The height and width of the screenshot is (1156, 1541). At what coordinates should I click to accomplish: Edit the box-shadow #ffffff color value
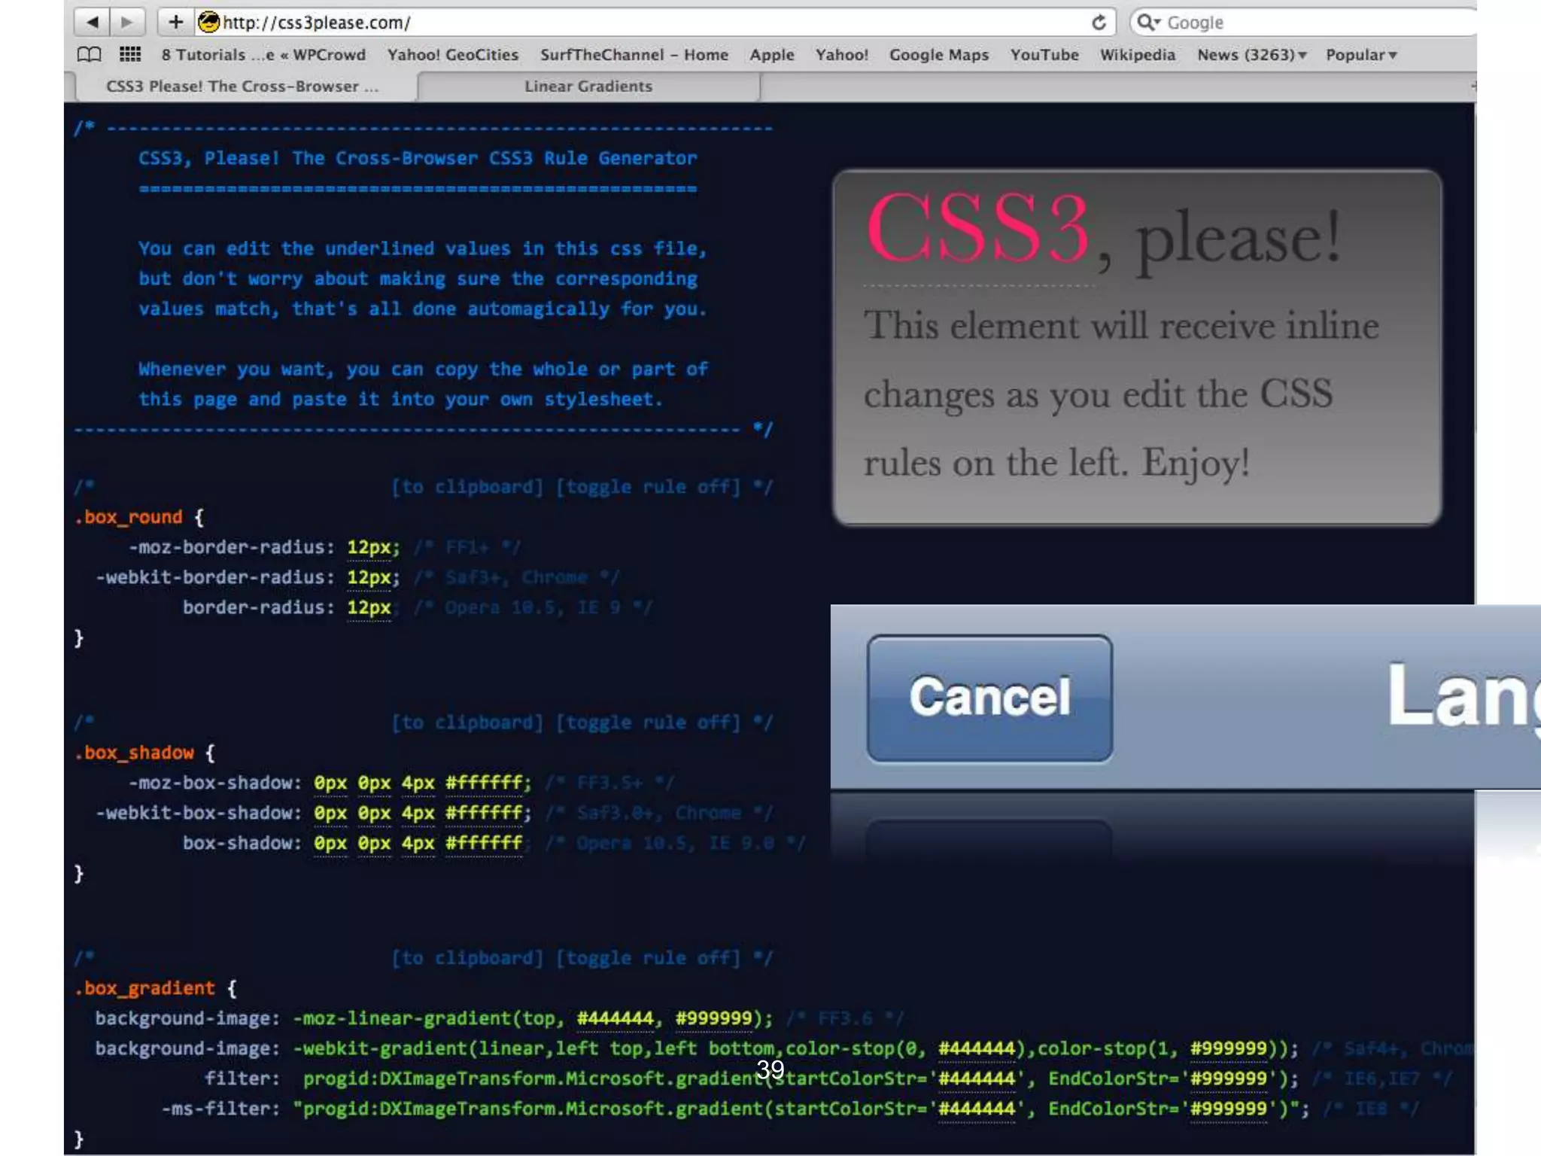pyautogui.click(x=483, y=843)
